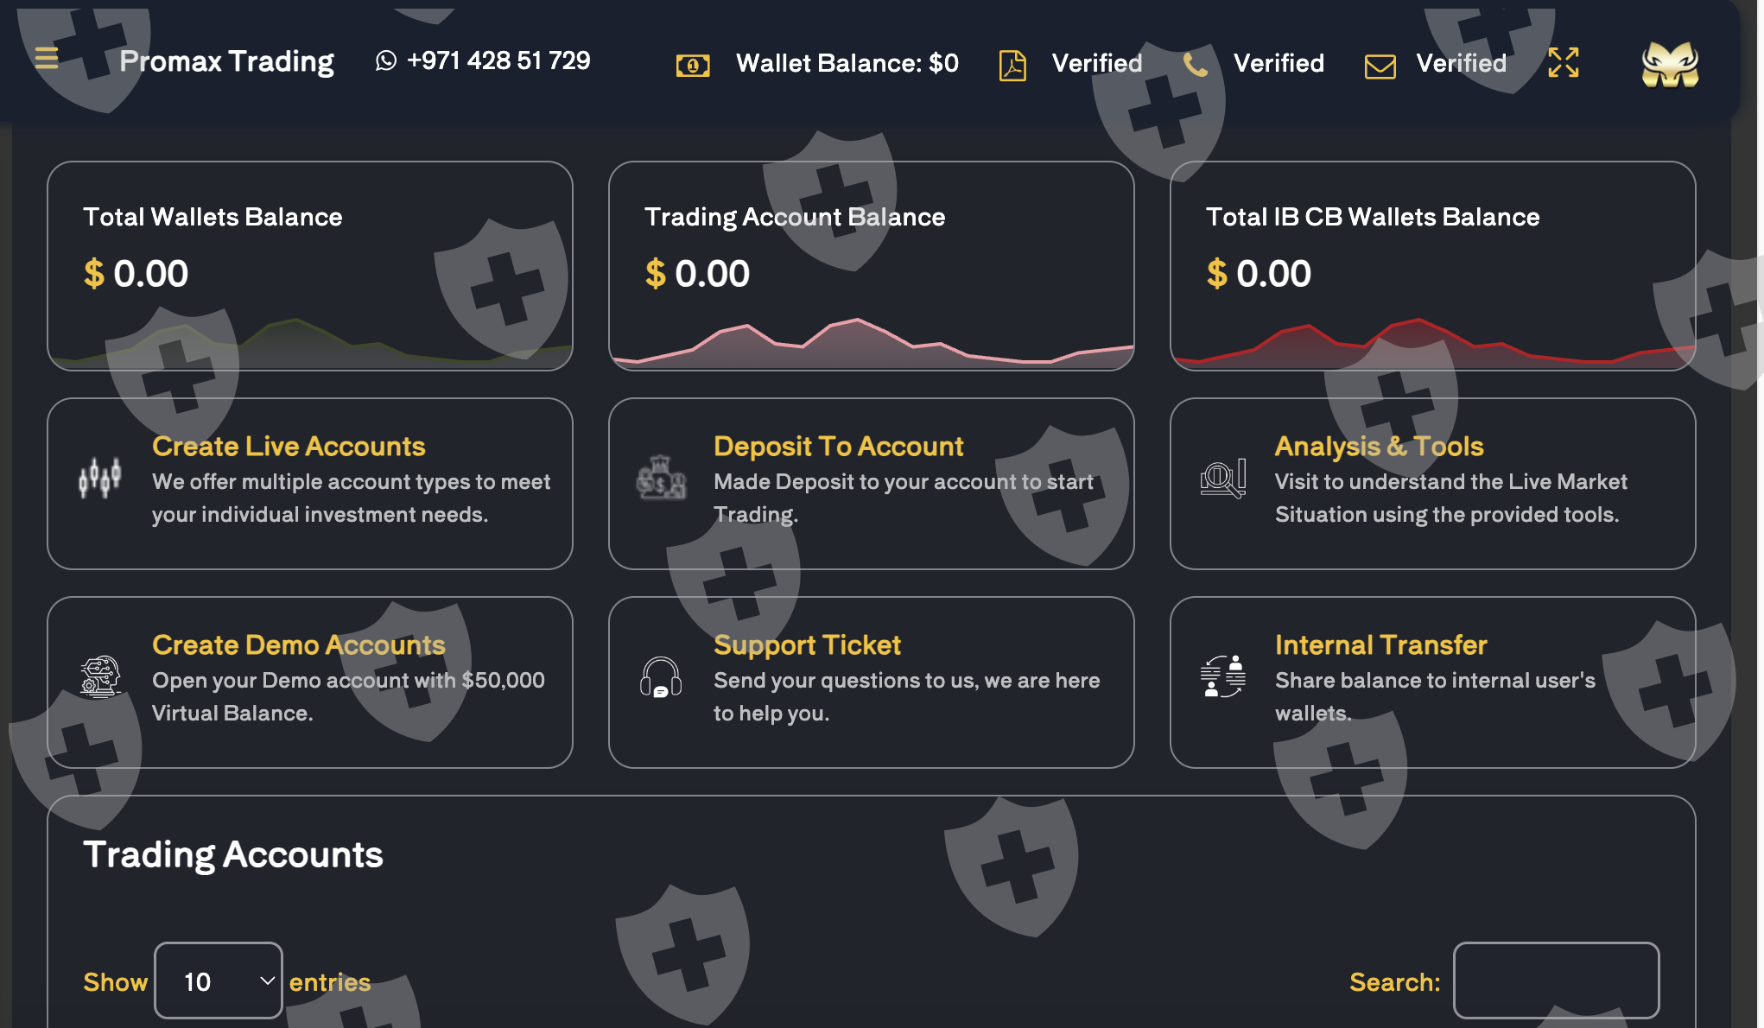The width and height of the screenshot is (1764, 1028).
Task: Click into the Search input field
Action: 1556,980
